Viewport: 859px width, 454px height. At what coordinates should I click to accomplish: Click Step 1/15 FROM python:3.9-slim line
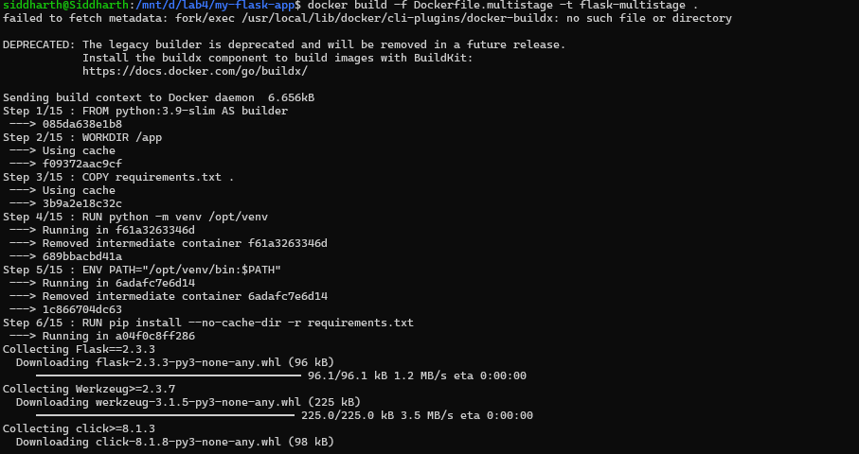click(145, 111)
